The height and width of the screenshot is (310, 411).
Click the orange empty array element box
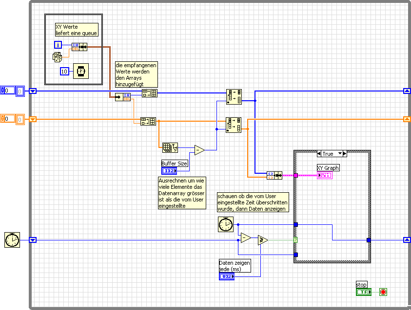(x=20, y=120)
